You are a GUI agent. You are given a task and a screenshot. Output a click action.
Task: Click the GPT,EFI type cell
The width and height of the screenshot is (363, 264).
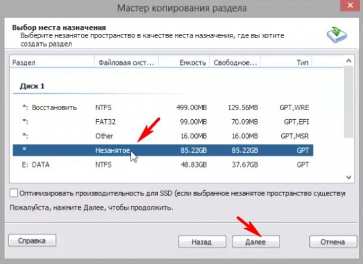(296, 122)
